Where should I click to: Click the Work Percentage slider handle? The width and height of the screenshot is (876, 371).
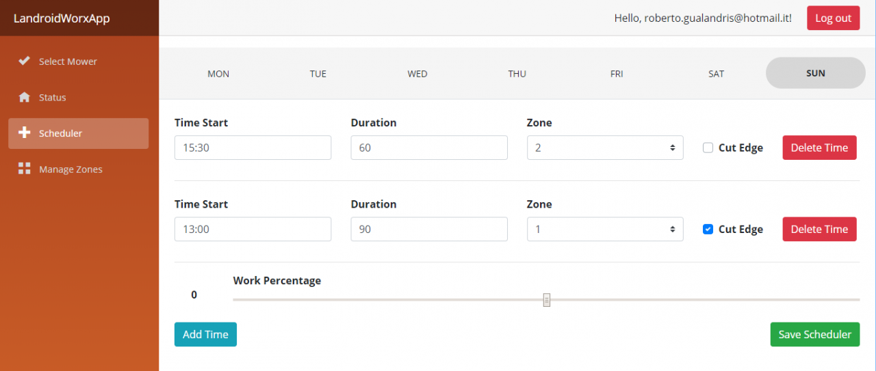pyautogui.click(x=547, y=299)
